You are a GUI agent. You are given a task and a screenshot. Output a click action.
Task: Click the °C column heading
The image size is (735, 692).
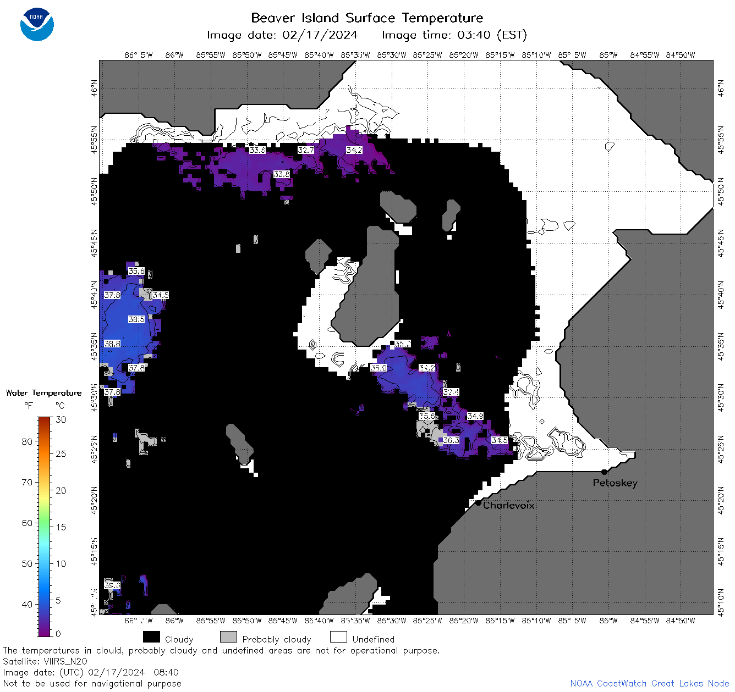coord(60,406)
